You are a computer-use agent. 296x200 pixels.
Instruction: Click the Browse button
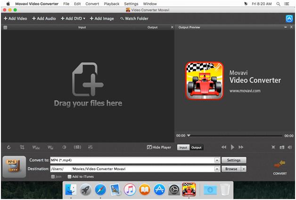[231, 169]
